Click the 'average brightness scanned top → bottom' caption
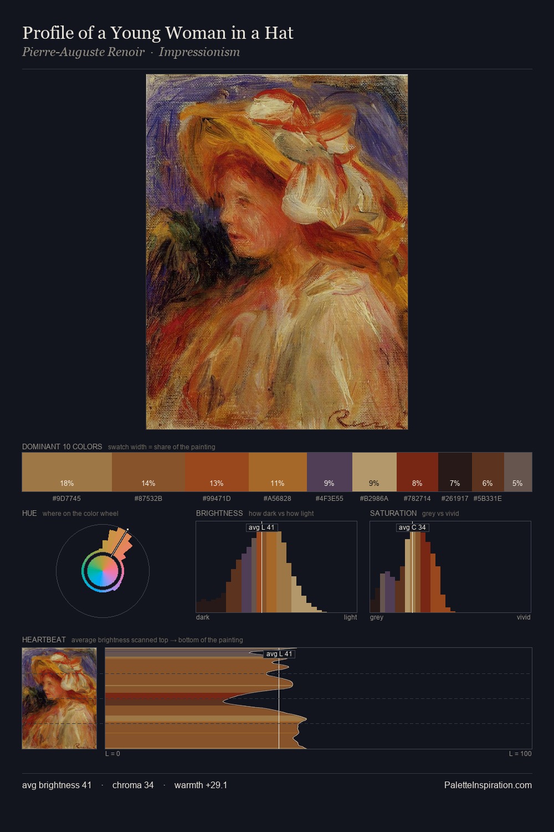Image resolution: width=554 pixels, height=832 pixels. (x=157, y=640)
